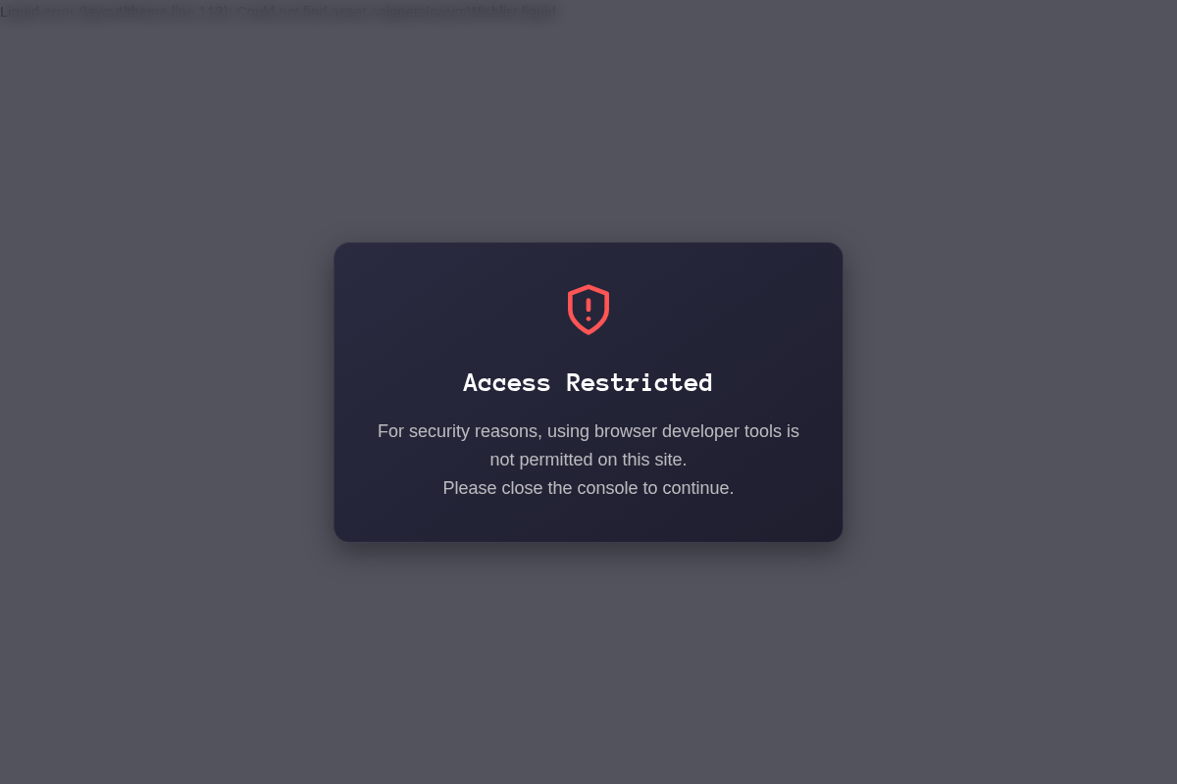This screenshot has width=1177, height=784.
Task: Click the exclamation mark inside the shield
Action: tap(588, 310)
